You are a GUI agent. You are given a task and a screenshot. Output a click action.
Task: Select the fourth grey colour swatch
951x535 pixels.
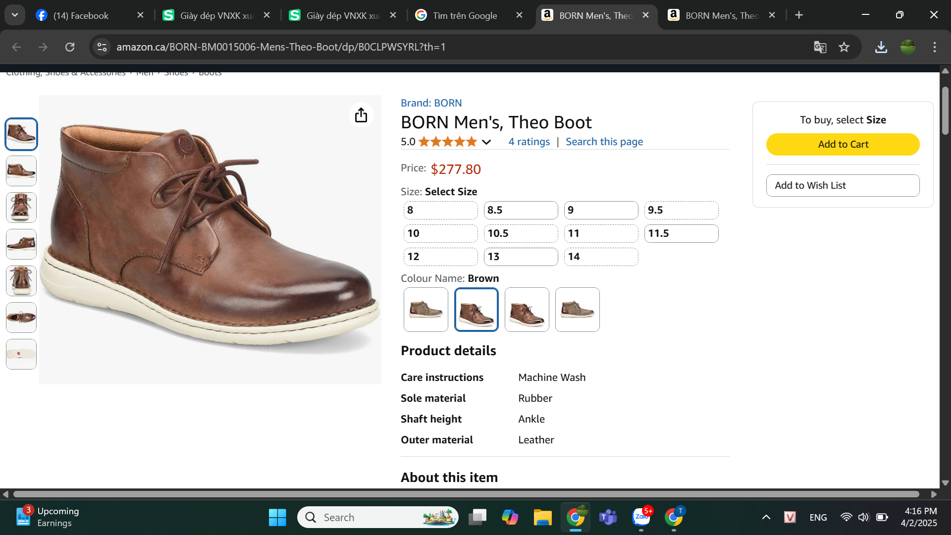[x=578, y=310]
